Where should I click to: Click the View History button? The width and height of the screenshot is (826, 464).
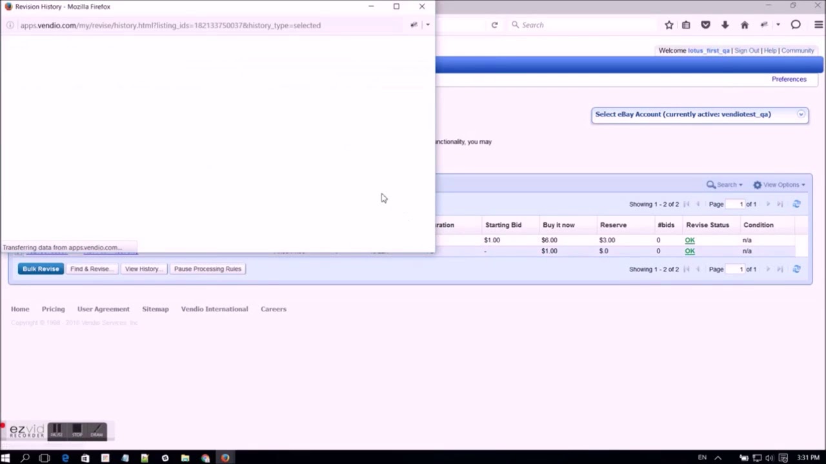(x=143, y=269)
